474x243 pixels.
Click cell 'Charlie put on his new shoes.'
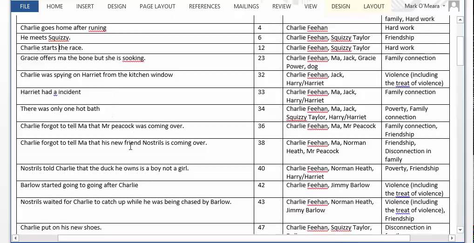coord(135,229)
